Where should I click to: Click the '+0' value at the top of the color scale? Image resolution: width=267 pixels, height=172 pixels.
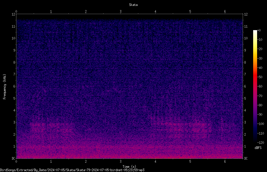(259, 30)
